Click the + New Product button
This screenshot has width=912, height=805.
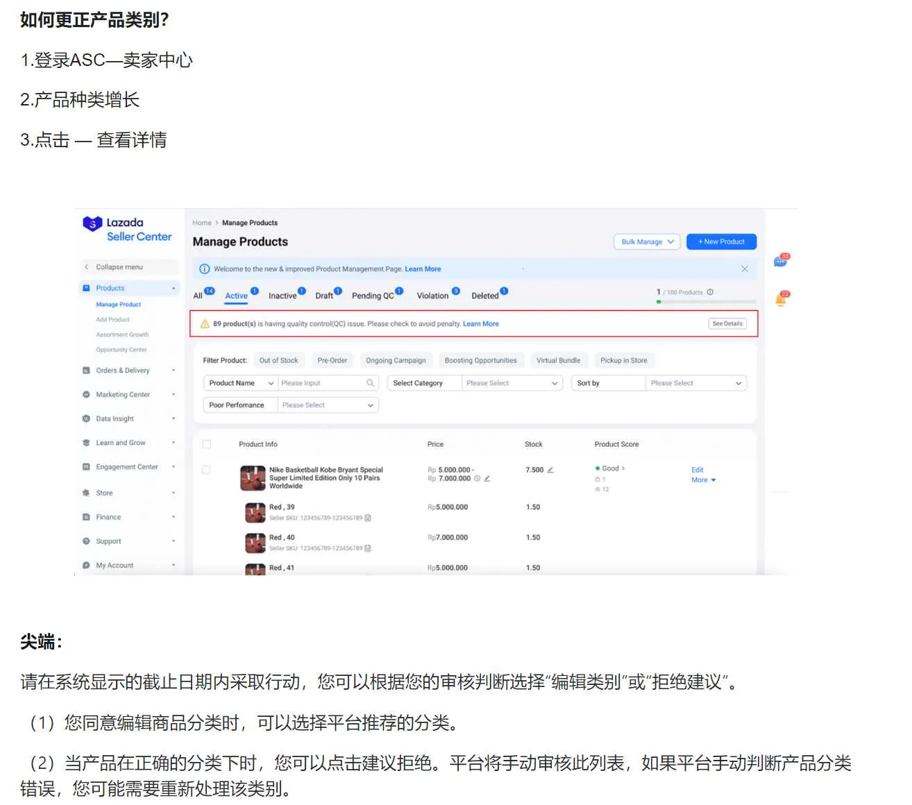(721, 241)
